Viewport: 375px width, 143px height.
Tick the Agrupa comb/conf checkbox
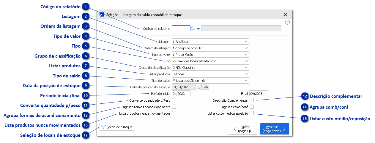pos(252,107)
